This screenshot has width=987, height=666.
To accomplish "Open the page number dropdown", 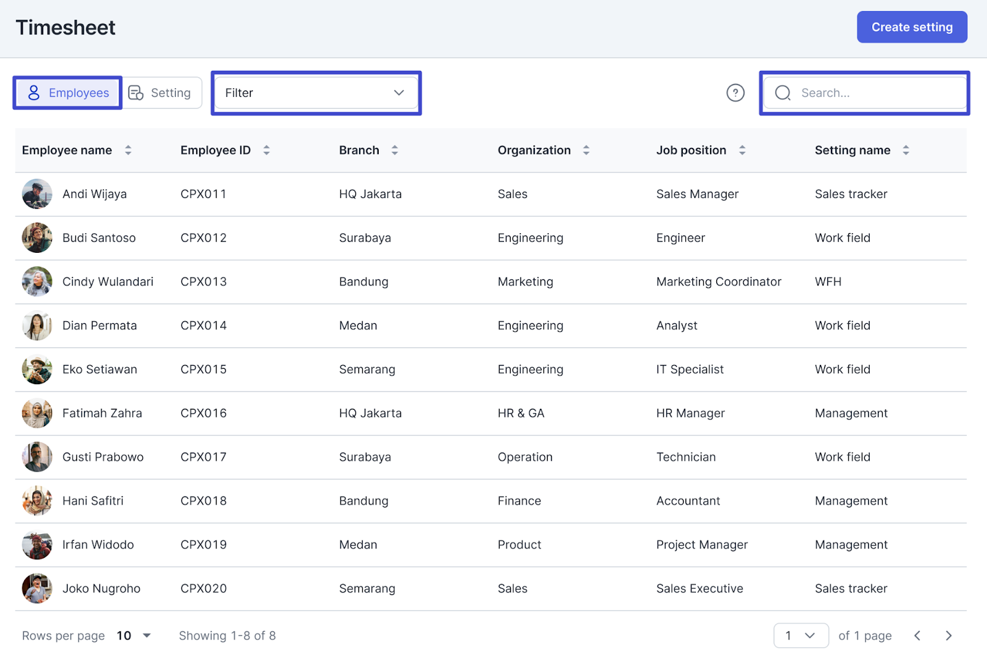I will point(801,635).
